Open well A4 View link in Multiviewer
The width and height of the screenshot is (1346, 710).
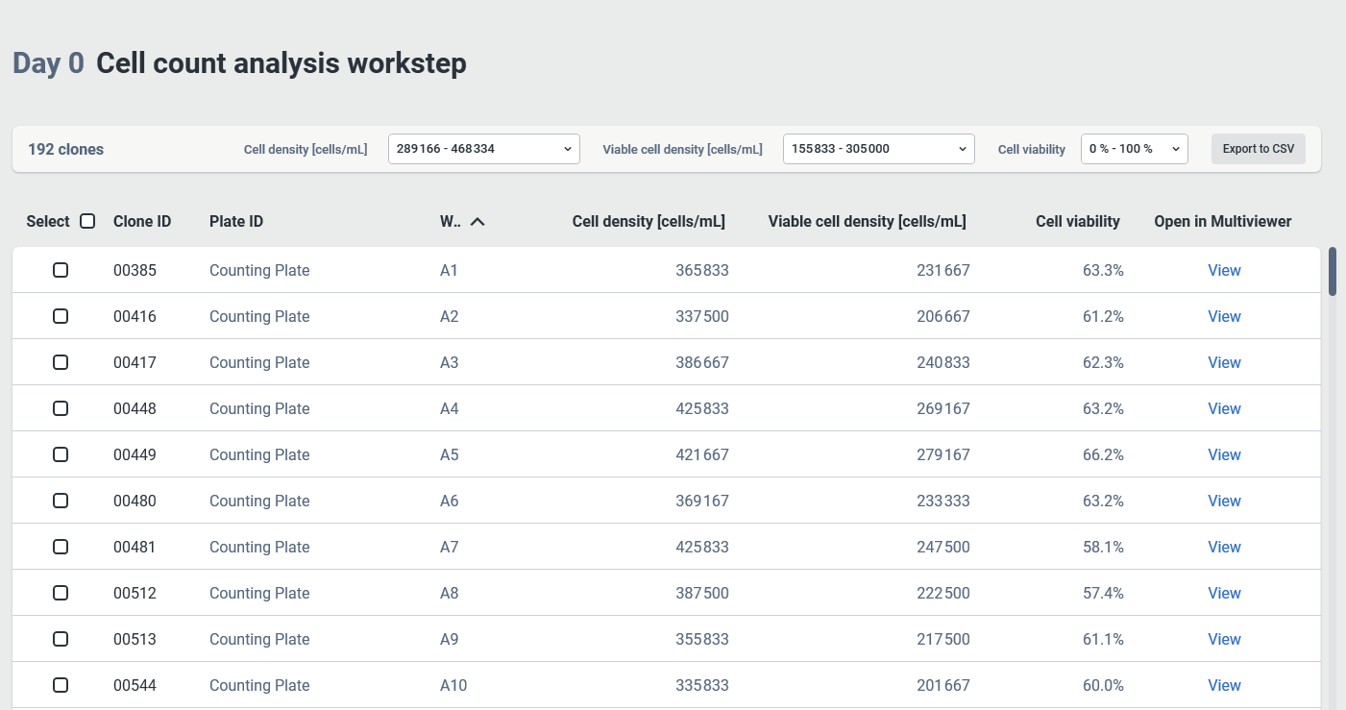point(1224,408)
